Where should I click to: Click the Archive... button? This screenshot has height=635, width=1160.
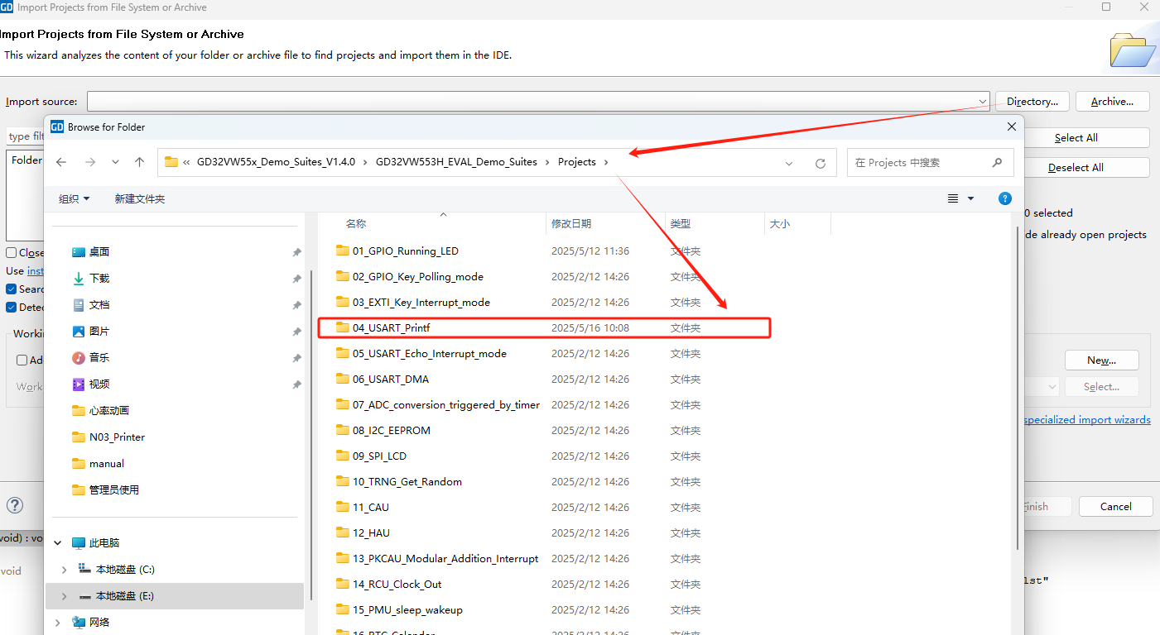(x=1112, y=102)
